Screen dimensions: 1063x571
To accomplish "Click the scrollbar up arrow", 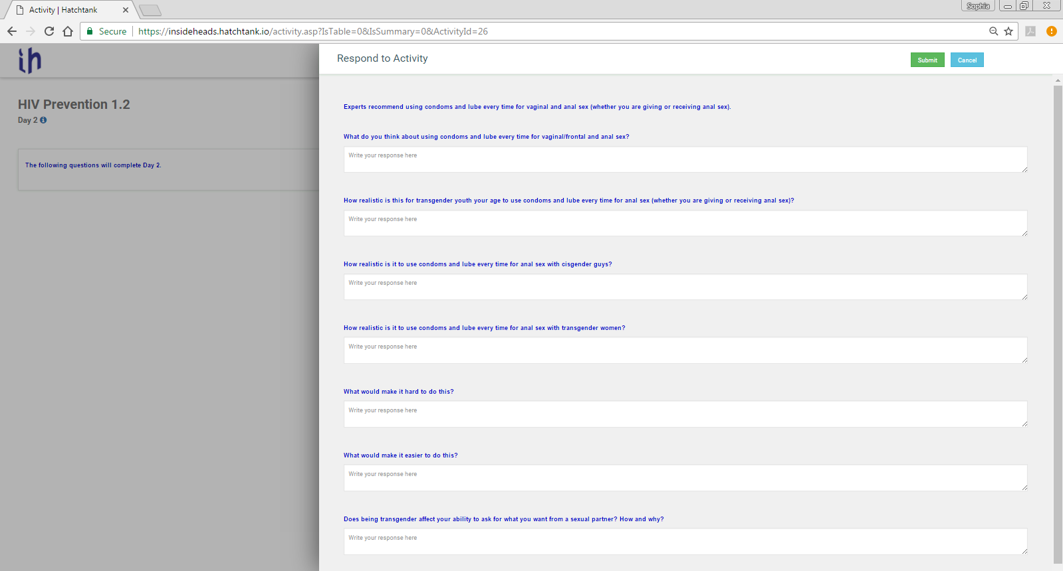I will click(1058, 80).
